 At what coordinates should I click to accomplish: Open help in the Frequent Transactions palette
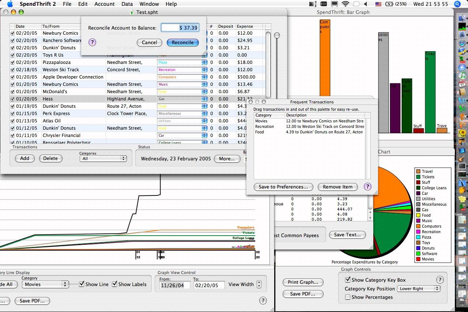click(367, 186)
